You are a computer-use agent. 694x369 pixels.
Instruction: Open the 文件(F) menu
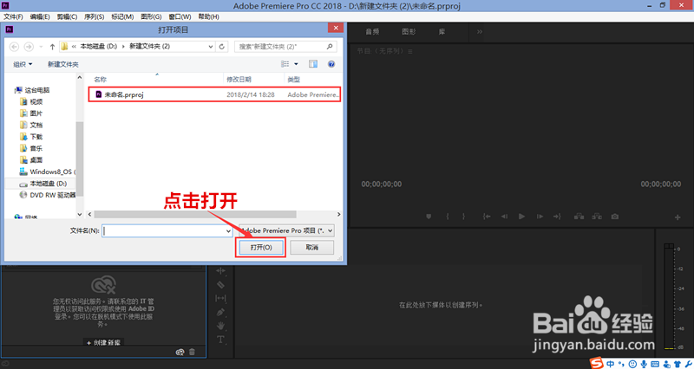(x=13, y=16)
